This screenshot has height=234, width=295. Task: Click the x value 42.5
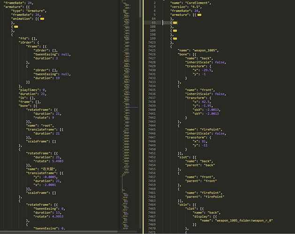point(205,102)
